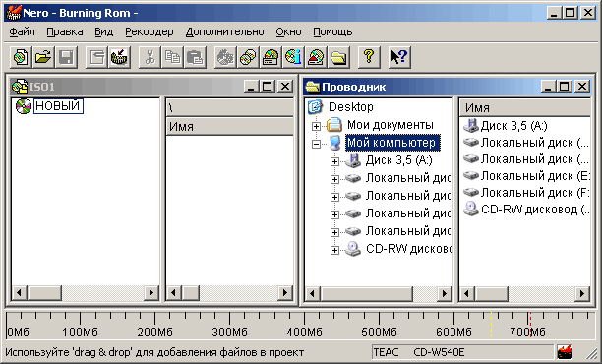
Task: Click the 300Мб label on capacity ruler
Action: (229, 332)
